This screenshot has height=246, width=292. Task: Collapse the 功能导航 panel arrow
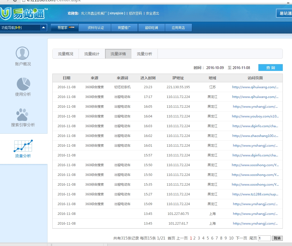(x=43, y=27)
